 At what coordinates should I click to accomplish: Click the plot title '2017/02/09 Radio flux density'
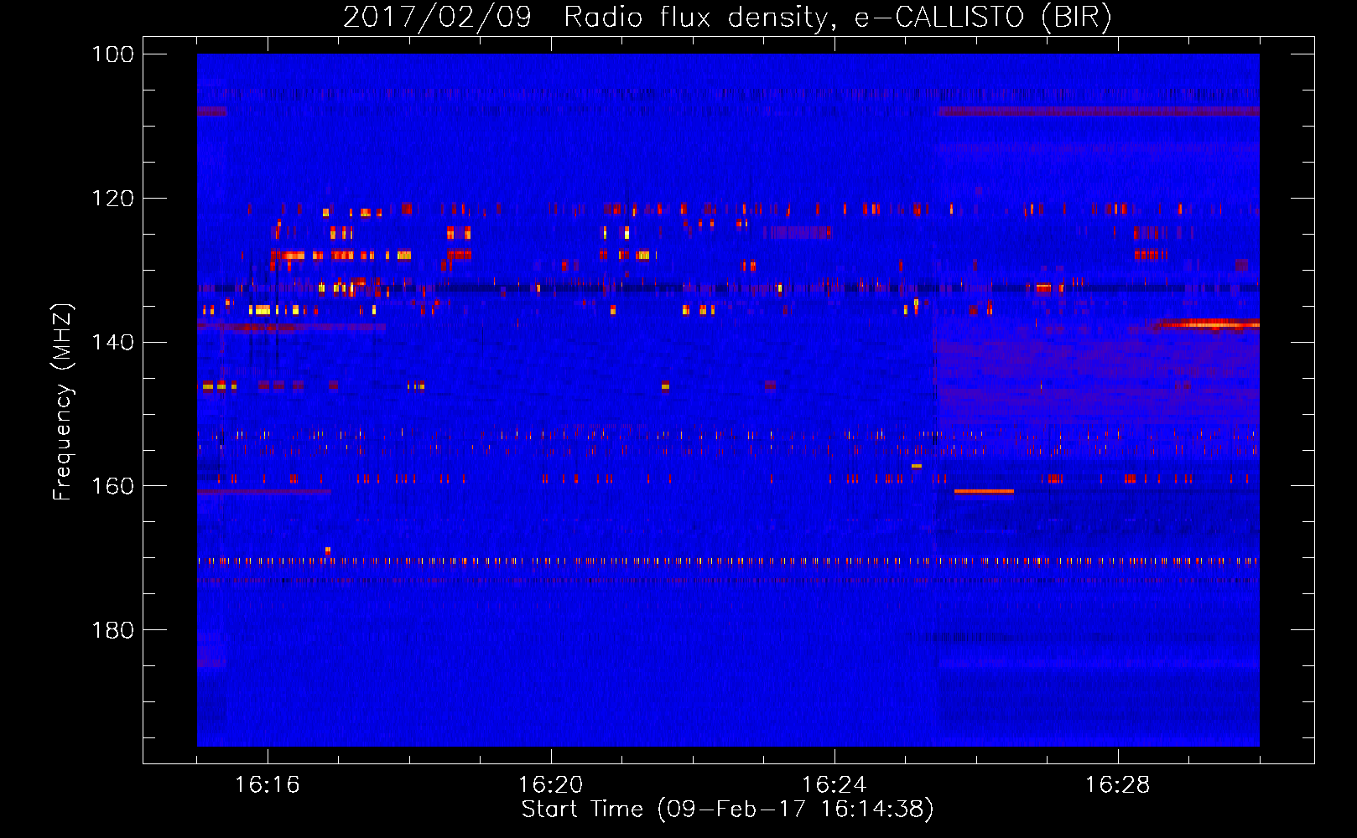(585, 17)
